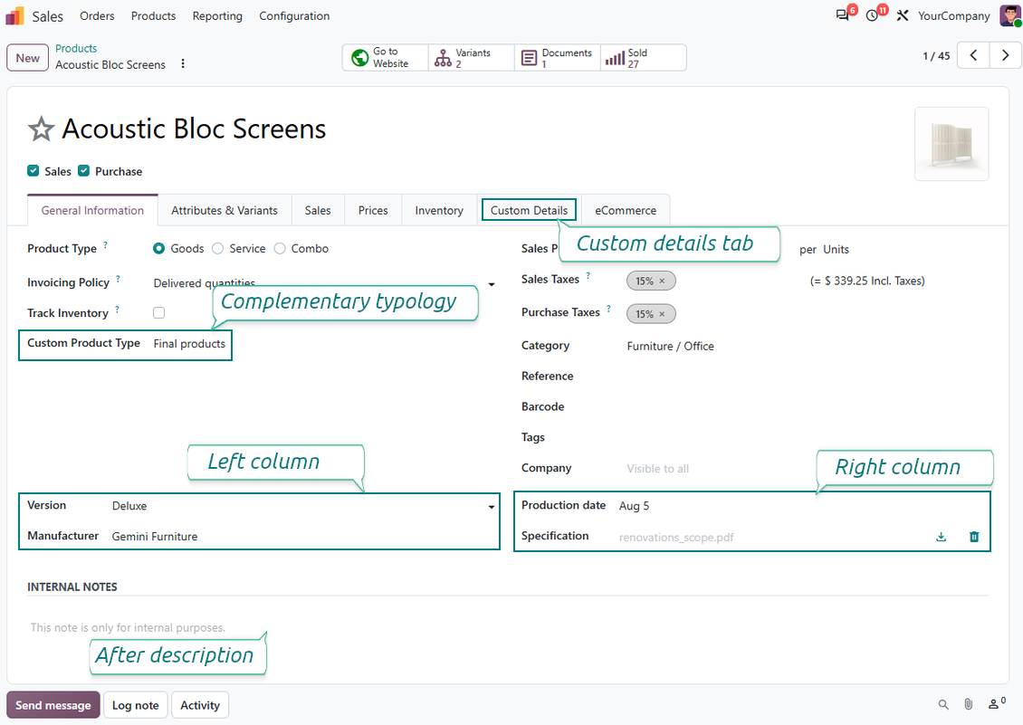Toggle the Purchase checkbox
This screenshot has height=725, width=1023.
(83, 171)
